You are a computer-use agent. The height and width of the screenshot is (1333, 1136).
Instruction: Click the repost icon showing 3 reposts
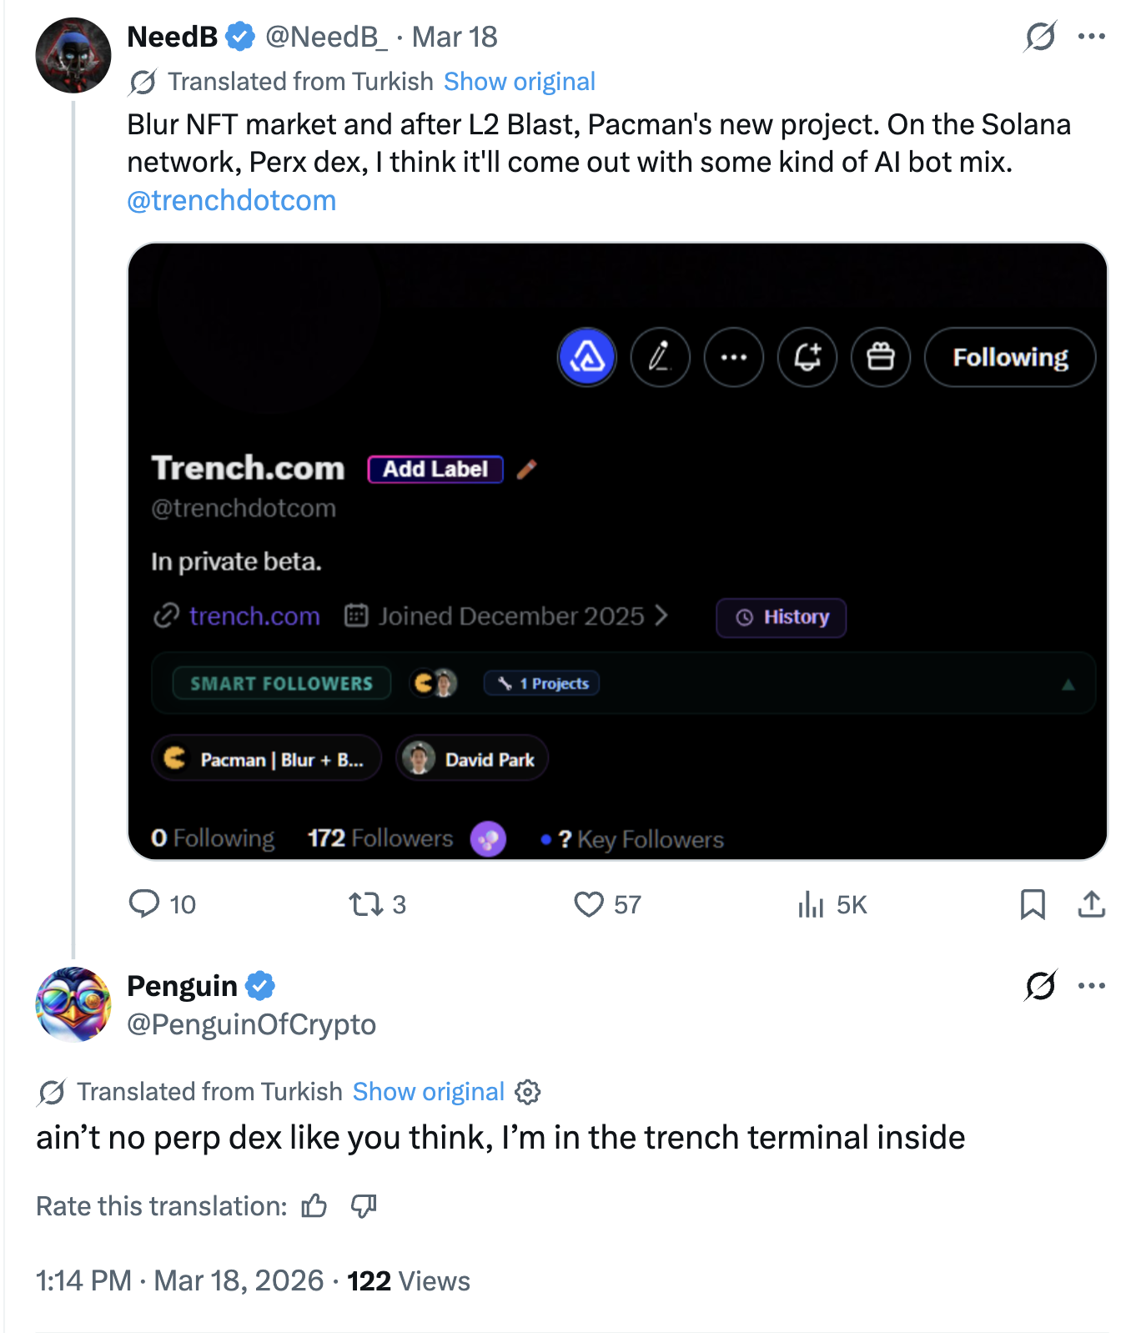(x=367, y=903)
